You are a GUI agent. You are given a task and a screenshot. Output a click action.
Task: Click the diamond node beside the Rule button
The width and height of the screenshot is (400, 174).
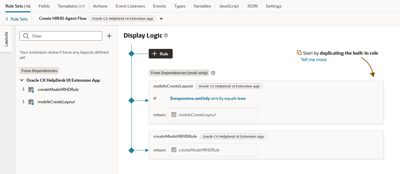(131, 54)
